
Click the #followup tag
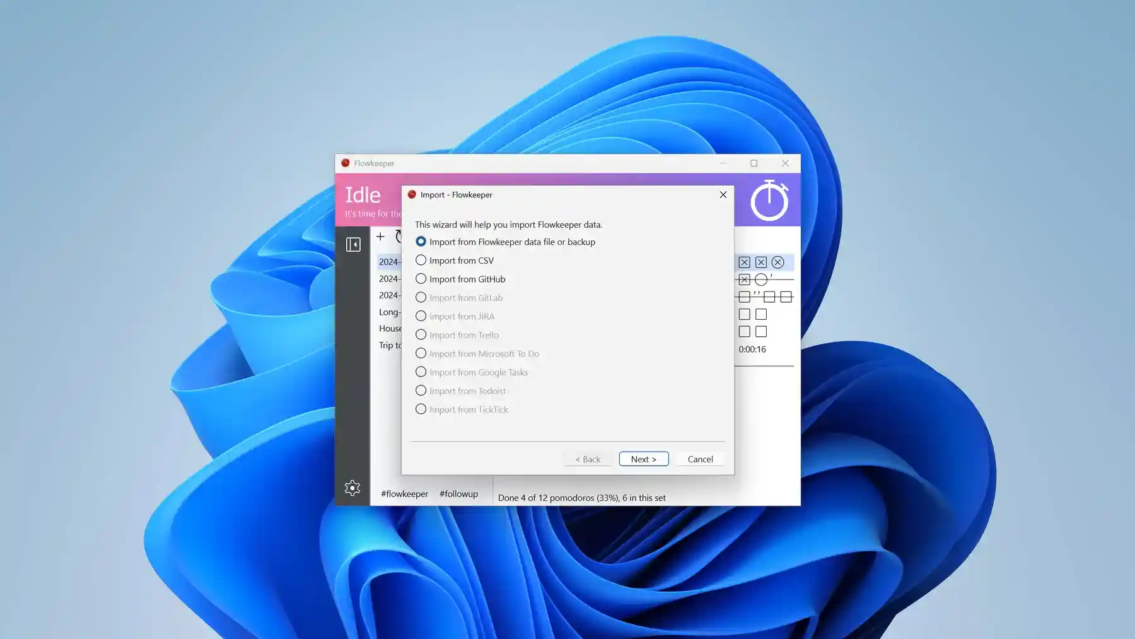coord(458,494)
